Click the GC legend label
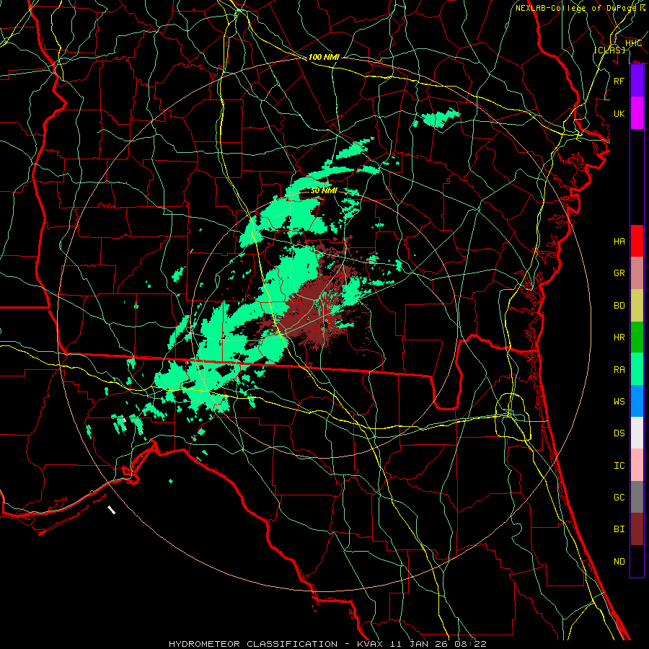Image resolution: width=649 pixels, height=649 pixels. point(619,497)
